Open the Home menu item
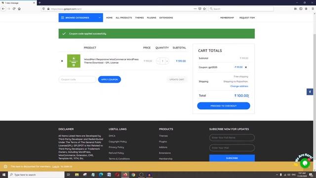This screenshot has height=178, width=316. 109,18
